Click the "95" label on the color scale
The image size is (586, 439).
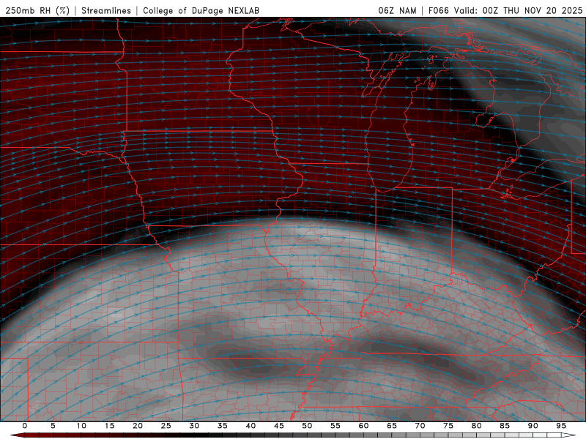pyautogui.click(x=561, y=426)
